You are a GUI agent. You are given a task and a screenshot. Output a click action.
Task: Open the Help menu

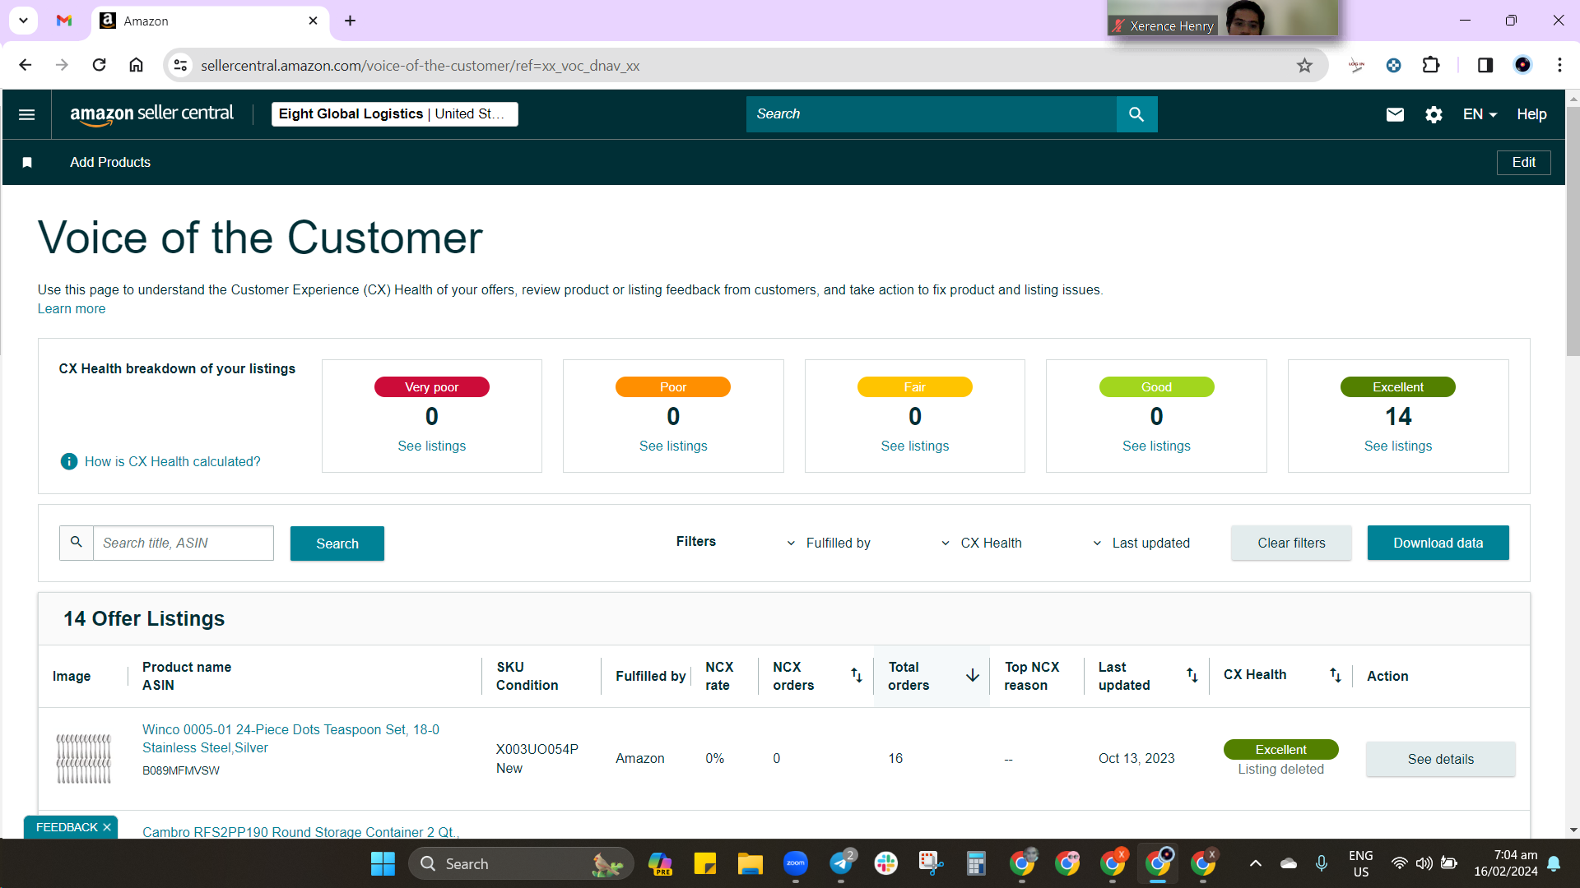coord(1531,114)
